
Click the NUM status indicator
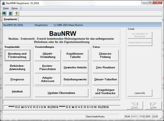coord(127,116)
